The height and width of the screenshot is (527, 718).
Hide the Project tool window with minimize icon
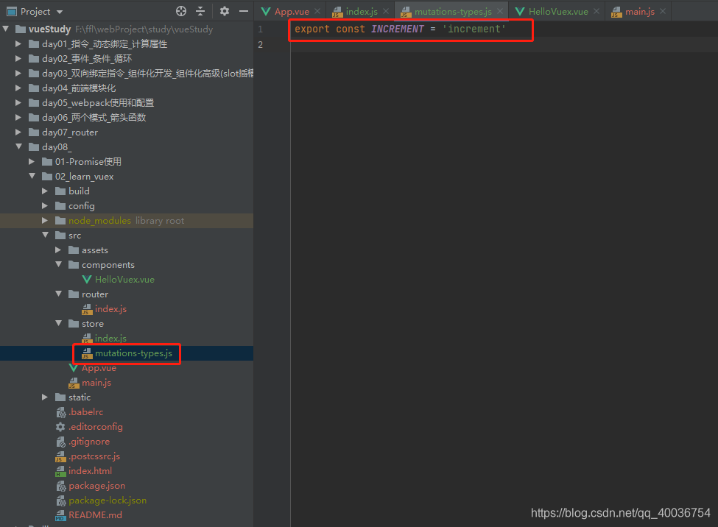(243, 12)
